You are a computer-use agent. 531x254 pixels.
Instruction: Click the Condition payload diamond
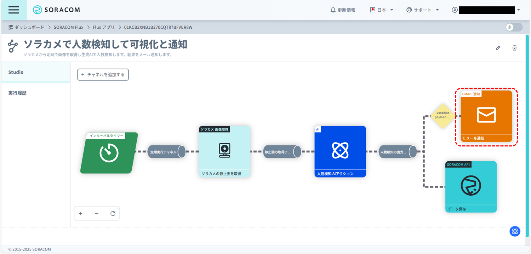[x=443, y=116]
